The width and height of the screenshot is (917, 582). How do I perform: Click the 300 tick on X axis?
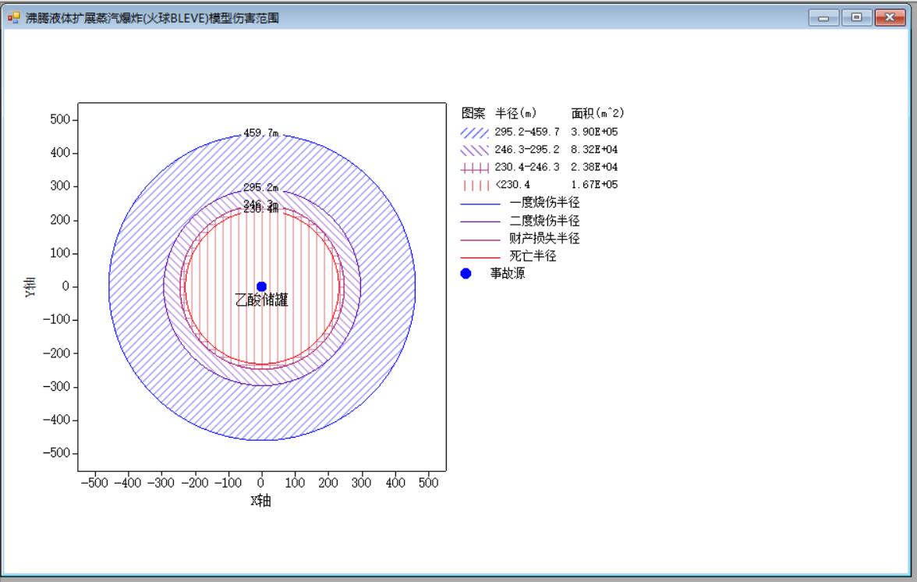(x=362, y=483)
